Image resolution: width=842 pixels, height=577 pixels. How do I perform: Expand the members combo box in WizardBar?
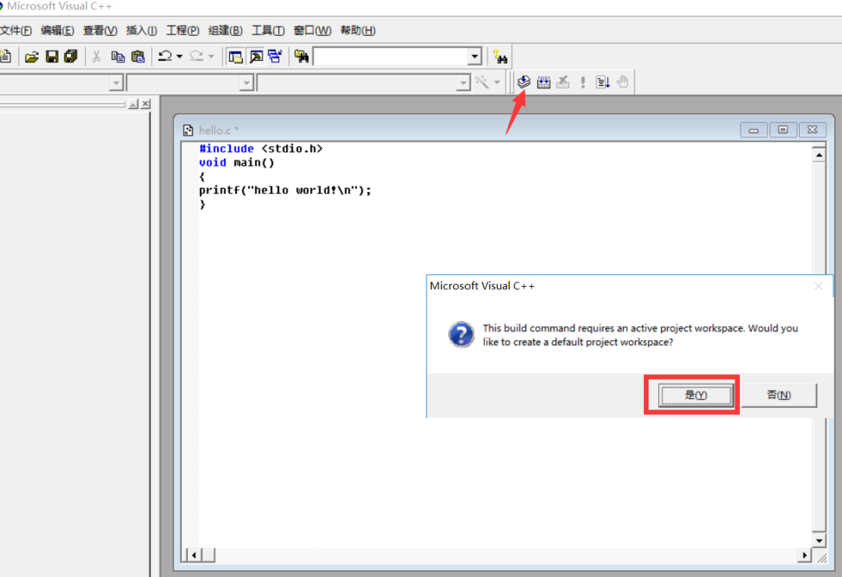click(x=463, y=83)
